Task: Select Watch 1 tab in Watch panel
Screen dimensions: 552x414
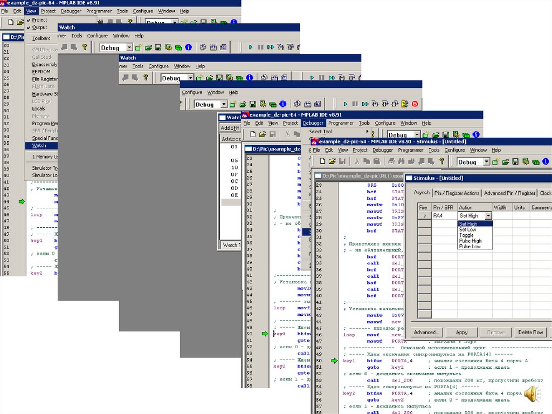Action: tap(231, 245)
